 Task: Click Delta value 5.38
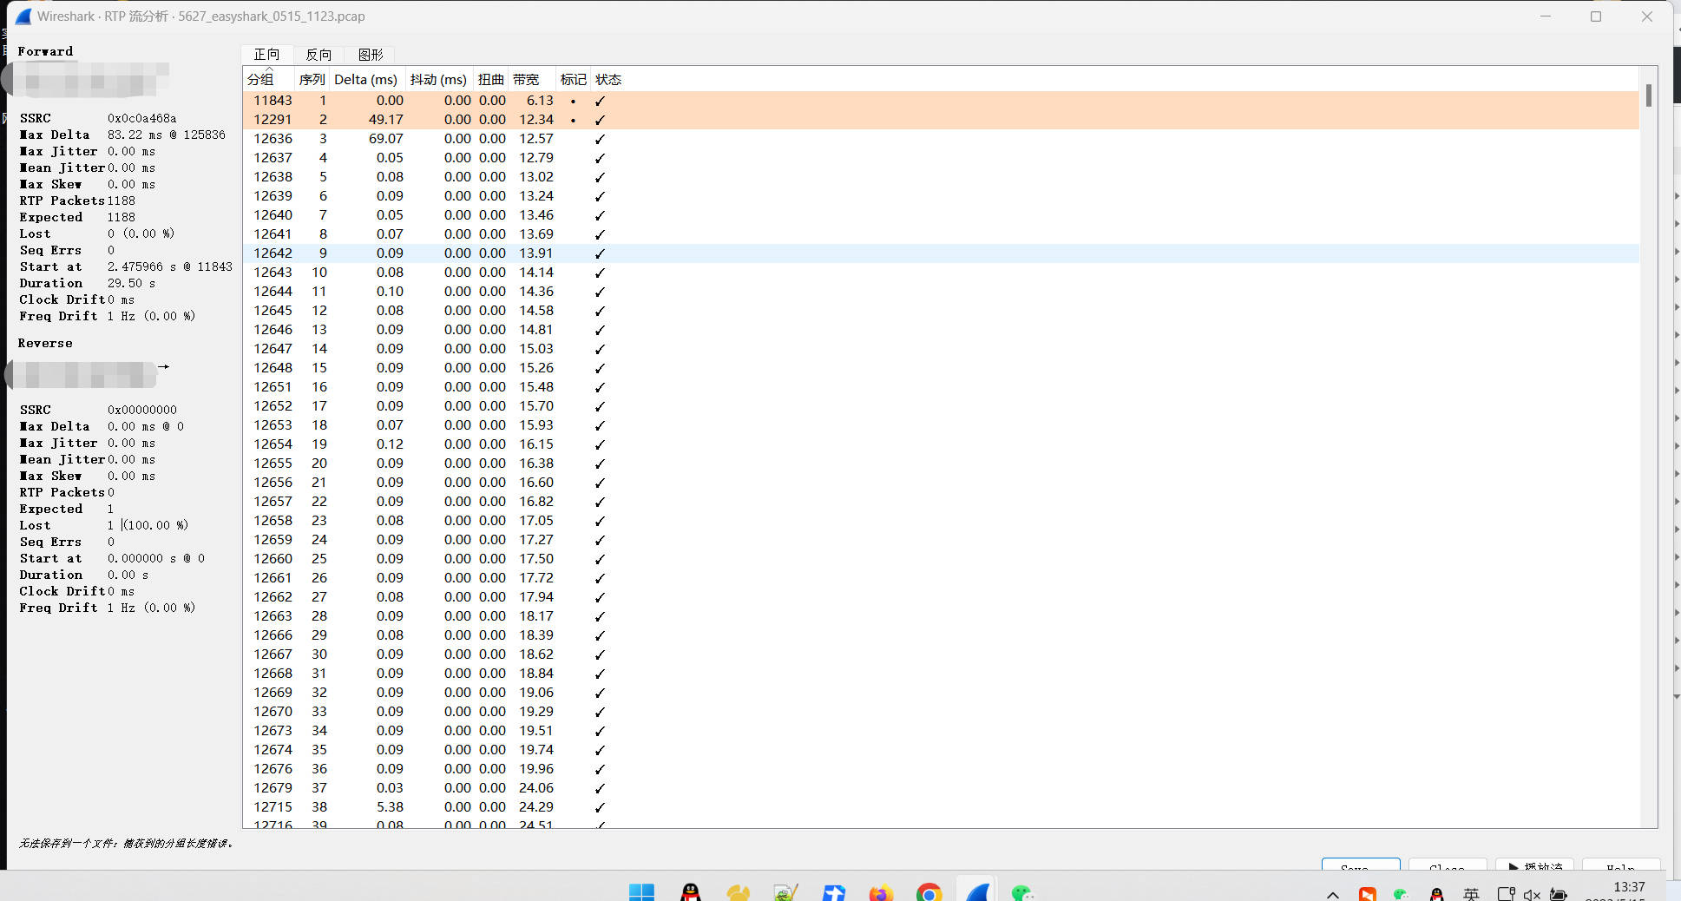coord(390,807)
